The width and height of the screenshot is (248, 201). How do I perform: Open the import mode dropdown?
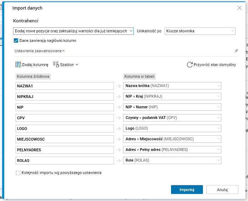[x=73, y=31]
